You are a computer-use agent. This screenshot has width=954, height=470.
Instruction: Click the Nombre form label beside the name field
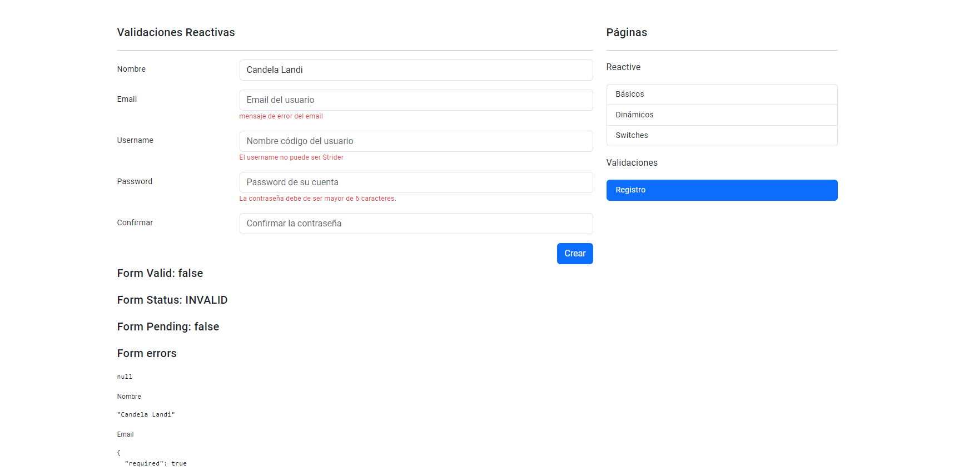tap(131, 69)
